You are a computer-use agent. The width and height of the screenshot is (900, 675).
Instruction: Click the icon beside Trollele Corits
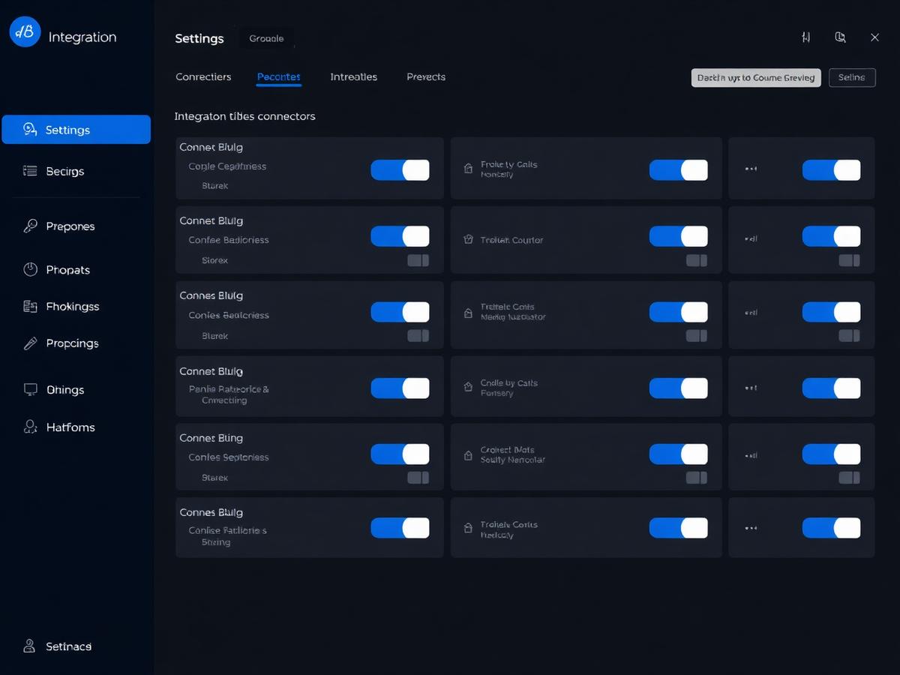[x=468, y=529]
